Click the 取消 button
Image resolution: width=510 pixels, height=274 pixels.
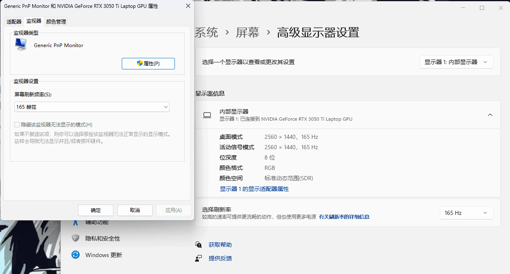click(135, 210)
